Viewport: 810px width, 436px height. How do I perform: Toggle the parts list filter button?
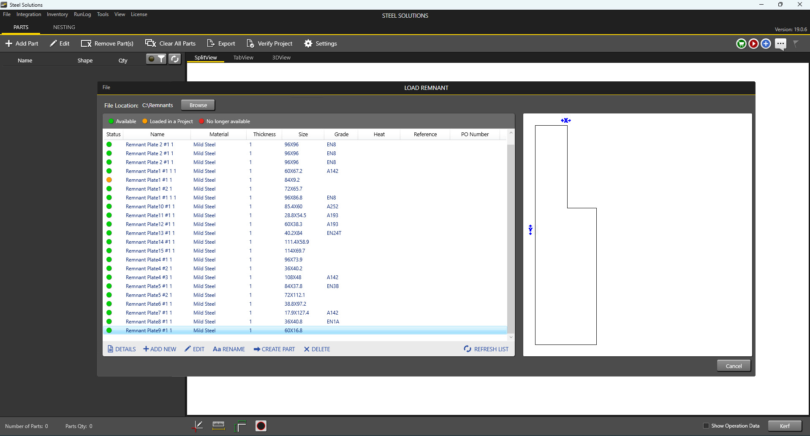tap(156, 59)
